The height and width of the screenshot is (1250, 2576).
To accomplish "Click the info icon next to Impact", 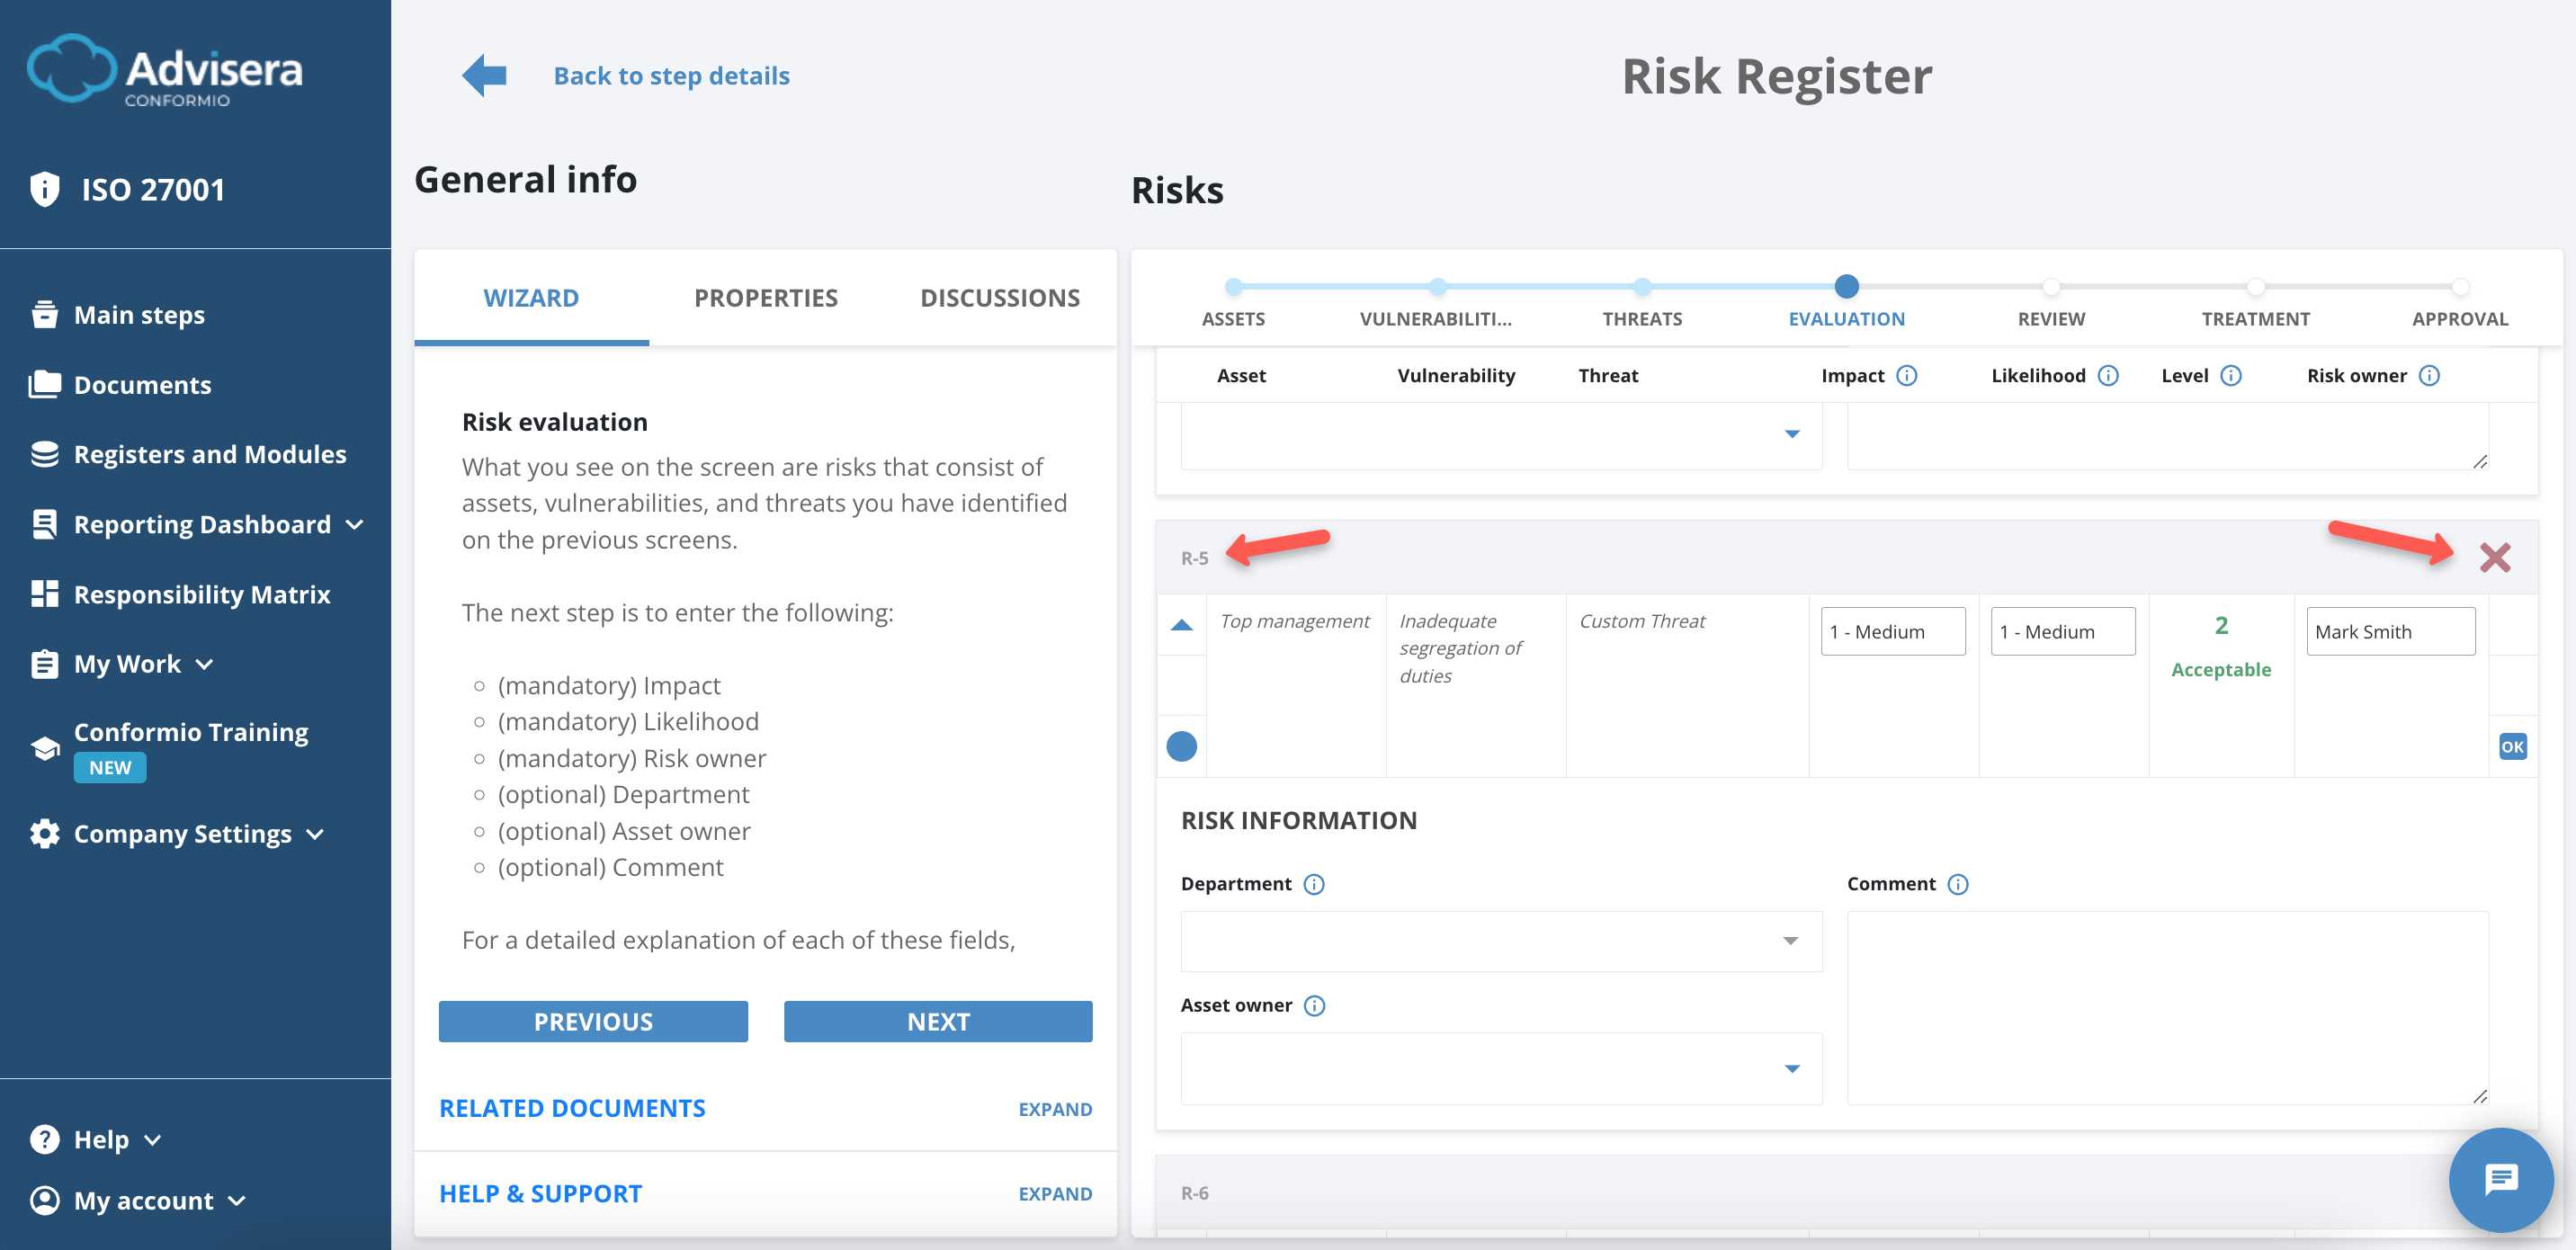I will (x=1908, y=376).
